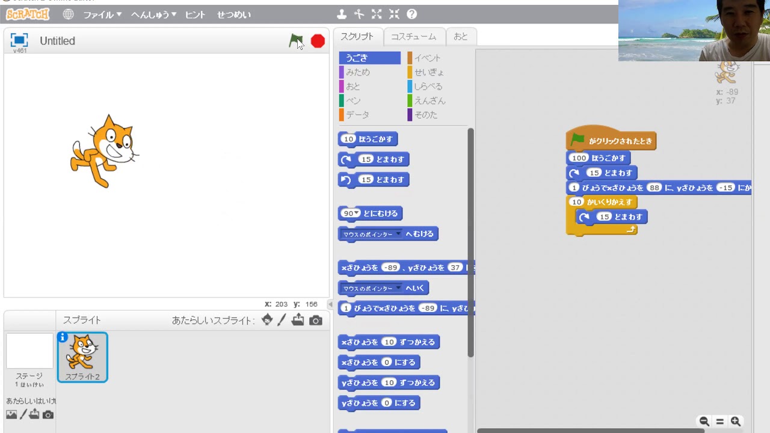This screenshot has width=770, height=433.
Task: Select the grow sprite tool
Action: coord(377,14)
